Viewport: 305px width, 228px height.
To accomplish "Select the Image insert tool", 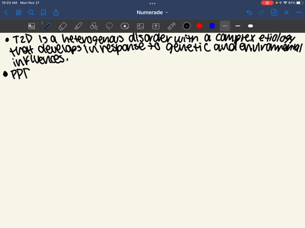I will (x=140, y=26).
